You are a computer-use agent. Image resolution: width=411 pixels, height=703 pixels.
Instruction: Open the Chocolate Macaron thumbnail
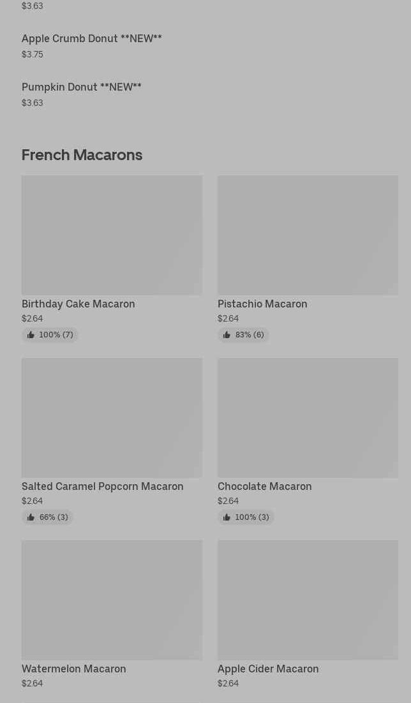tap(308, 417)
